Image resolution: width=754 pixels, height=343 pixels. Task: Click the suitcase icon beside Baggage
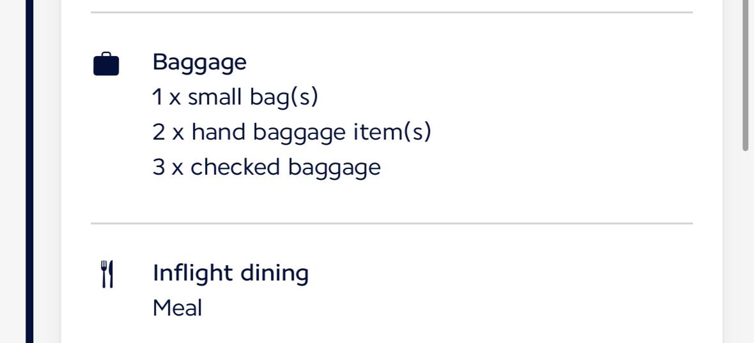pos(106,64)
